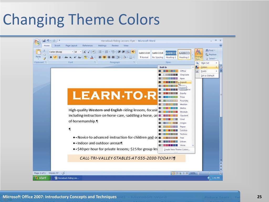The width and height of the screenshot is (269, 202).
Task: Click the Word Help question mark icon
Action: pos(221,46)
